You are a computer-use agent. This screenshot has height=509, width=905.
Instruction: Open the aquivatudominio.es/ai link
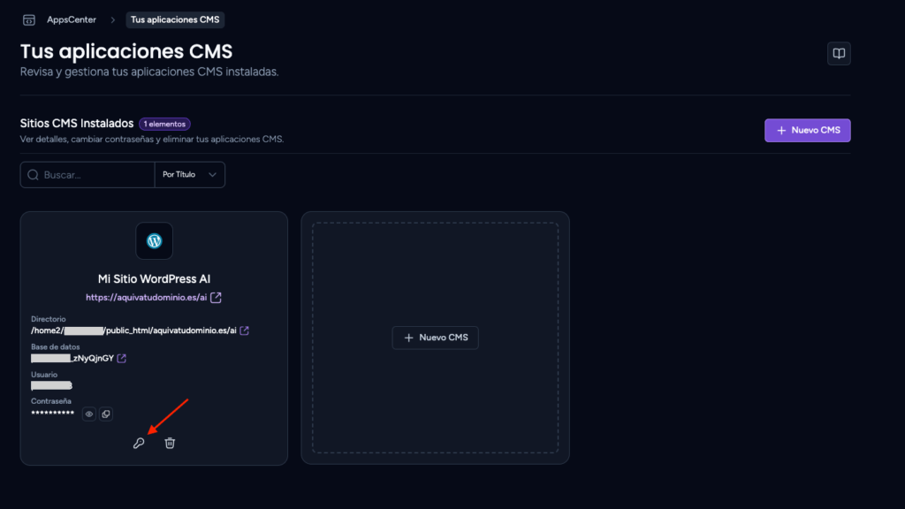[x=146, y=298]
